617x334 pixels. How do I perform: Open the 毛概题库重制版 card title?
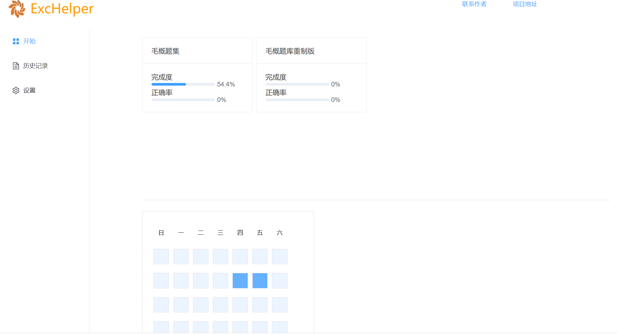click(x=290, y=51)
